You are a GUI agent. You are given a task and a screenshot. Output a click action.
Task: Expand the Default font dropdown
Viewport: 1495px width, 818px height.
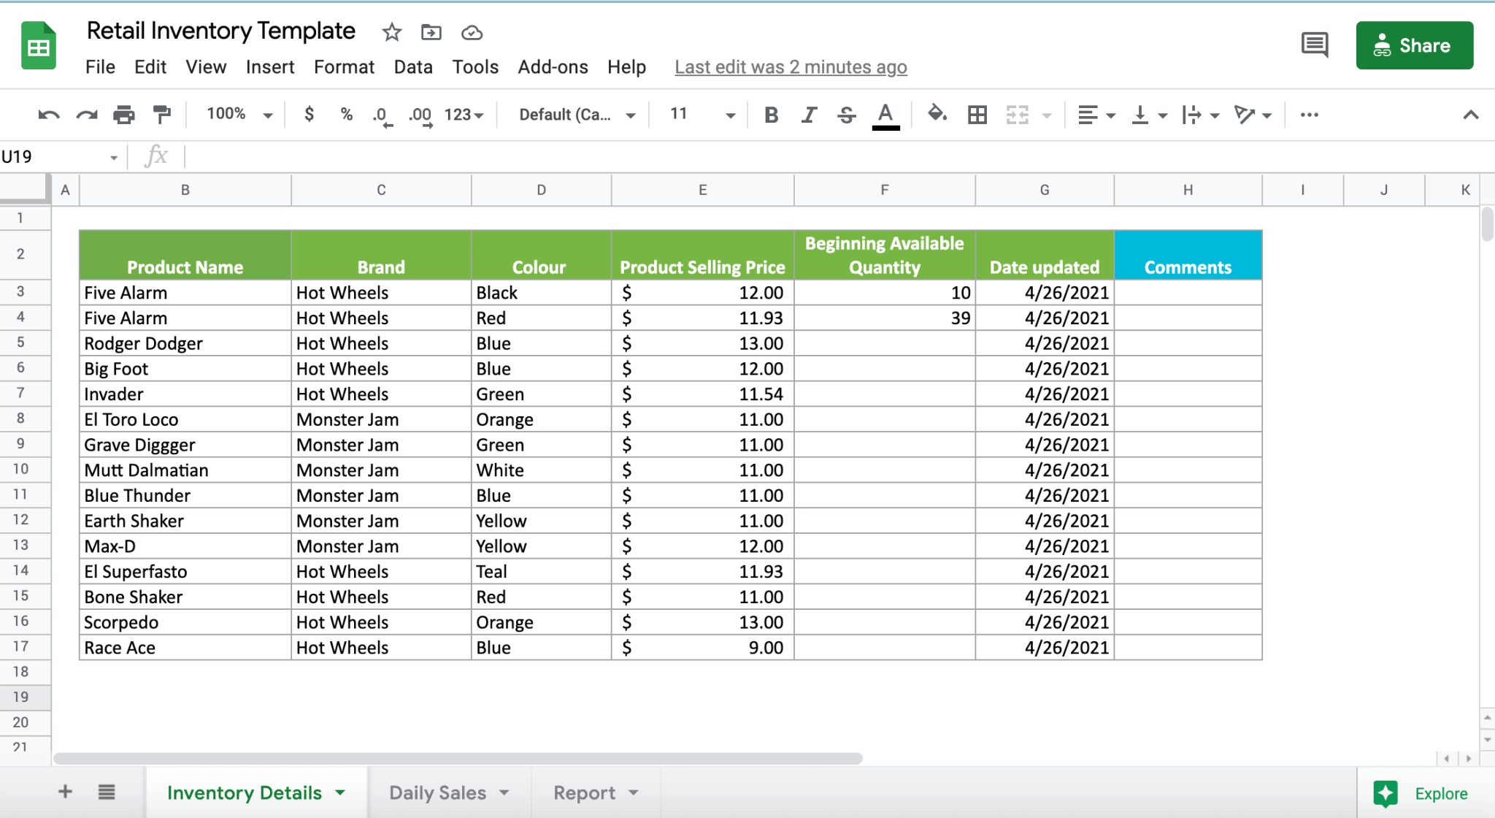(x=631, y=114)
